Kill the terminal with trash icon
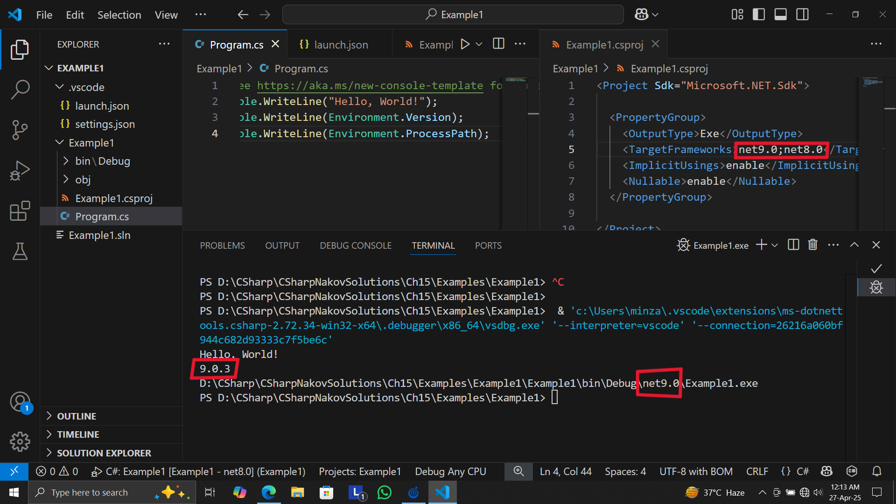This screenshot has width=896, height=504. click(x=812, y=245)
